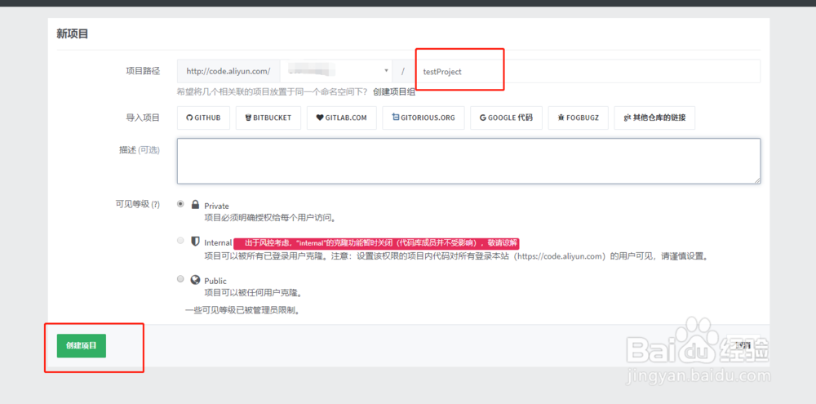Click the 创建项目 green button
The height and width of the screenshot is (404, 816).
click(81, 346)
